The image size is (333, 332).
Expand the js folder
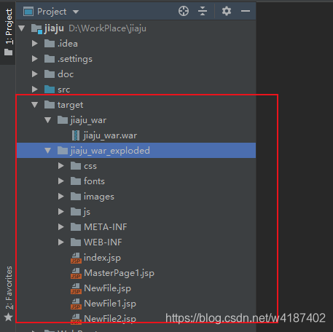coord(61,212)
